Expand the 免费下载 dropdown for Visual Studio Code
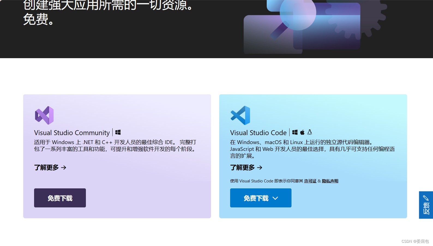The height and width of the screenshot is (246, 433). tap(261, 198)
